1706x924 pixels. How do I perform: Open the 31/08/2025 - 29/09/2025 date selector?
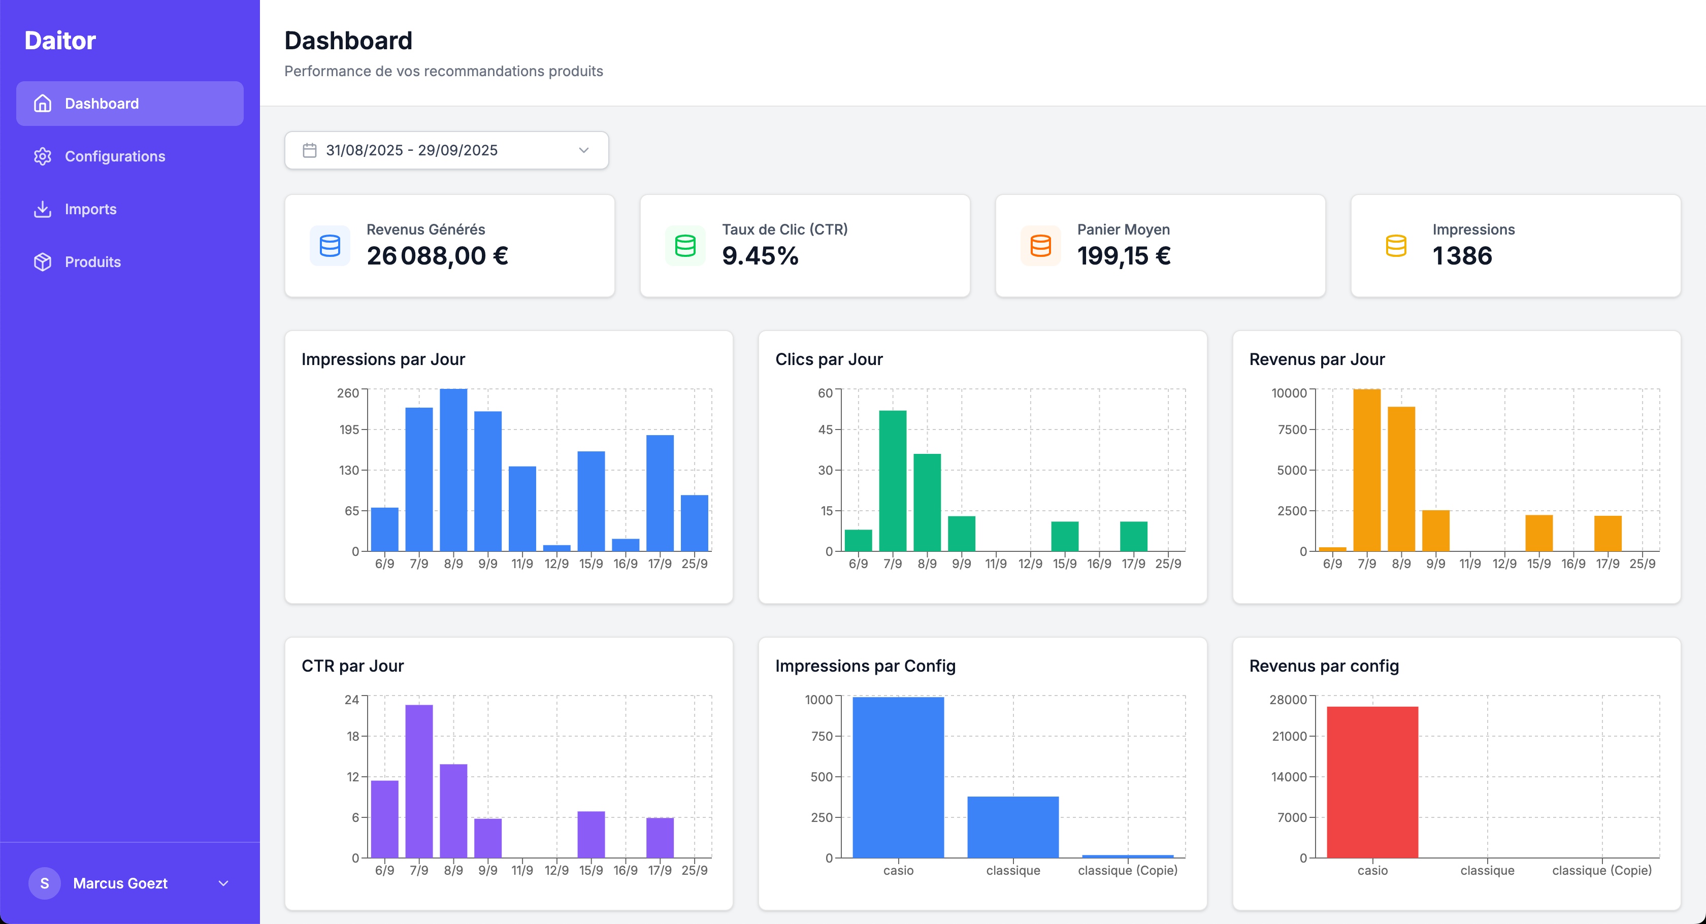click(445, 150)
